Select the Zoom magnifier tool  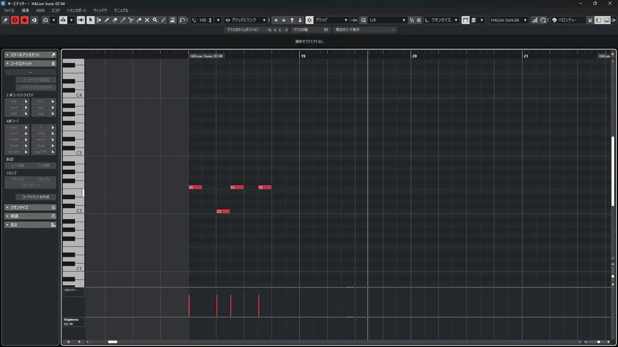(x=155, y=20)
